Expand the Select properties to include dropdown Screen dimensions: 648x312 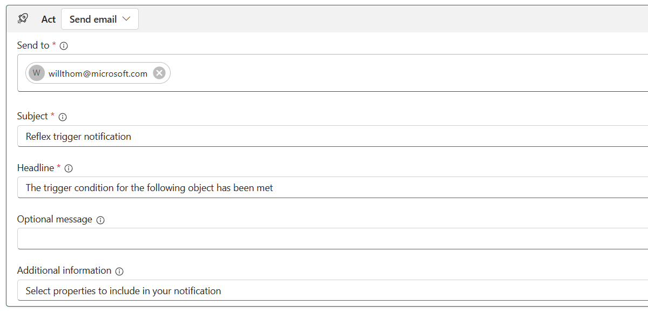pyautogui.click(x=324, y=291)
